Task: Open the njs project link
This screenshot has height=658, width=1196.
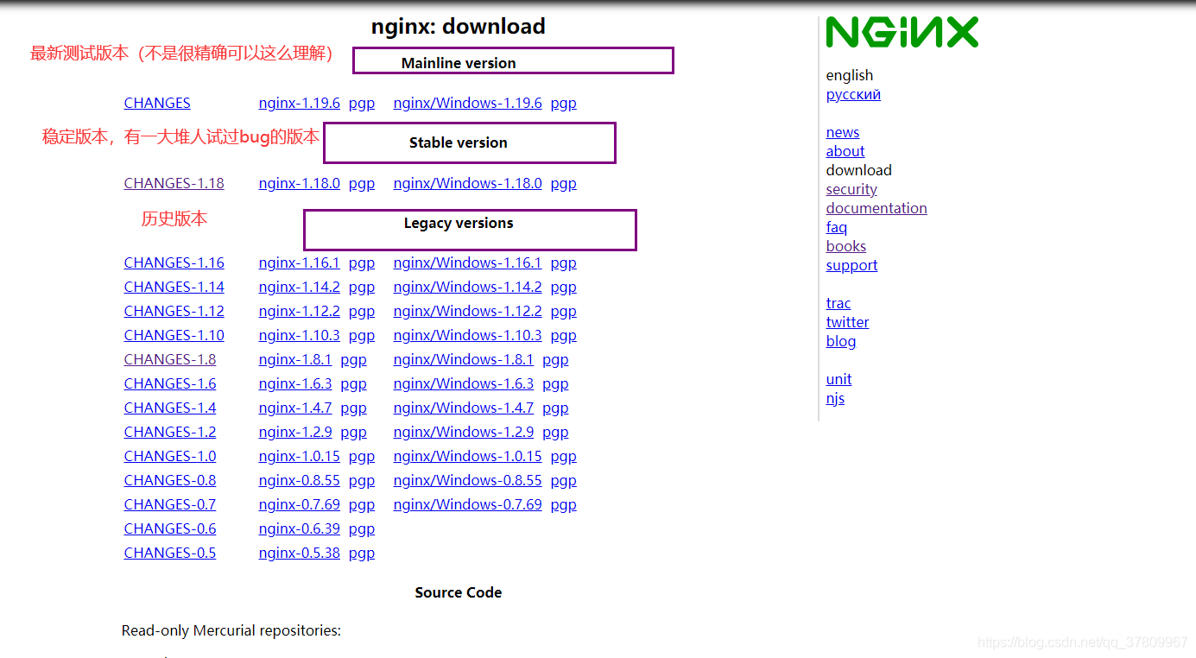Action: pos(835,398)
